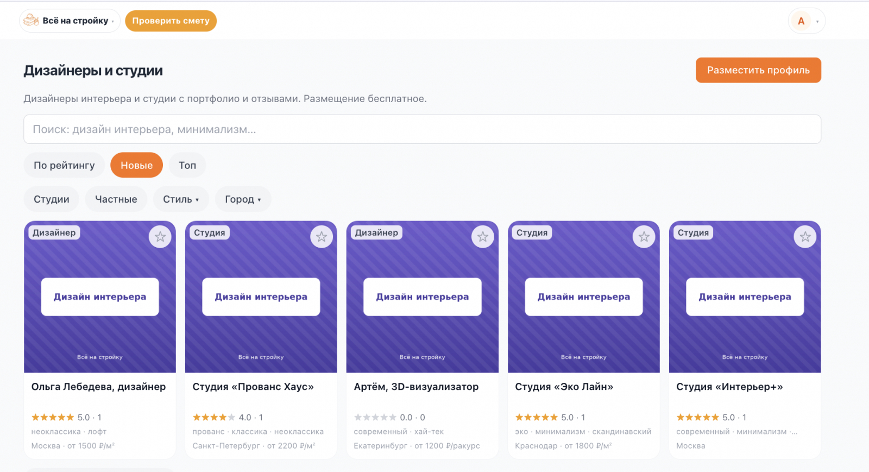Open the Ольга Лебедева, дизайнер title link
The image size is (869, 472).
[98, 387]
